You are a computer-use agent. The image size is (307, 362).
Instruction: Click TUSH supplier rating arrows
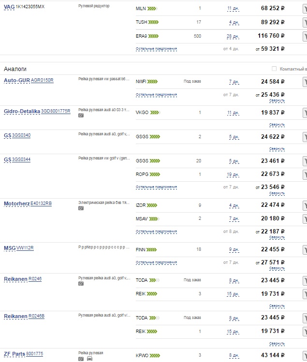tap(153, 22)
